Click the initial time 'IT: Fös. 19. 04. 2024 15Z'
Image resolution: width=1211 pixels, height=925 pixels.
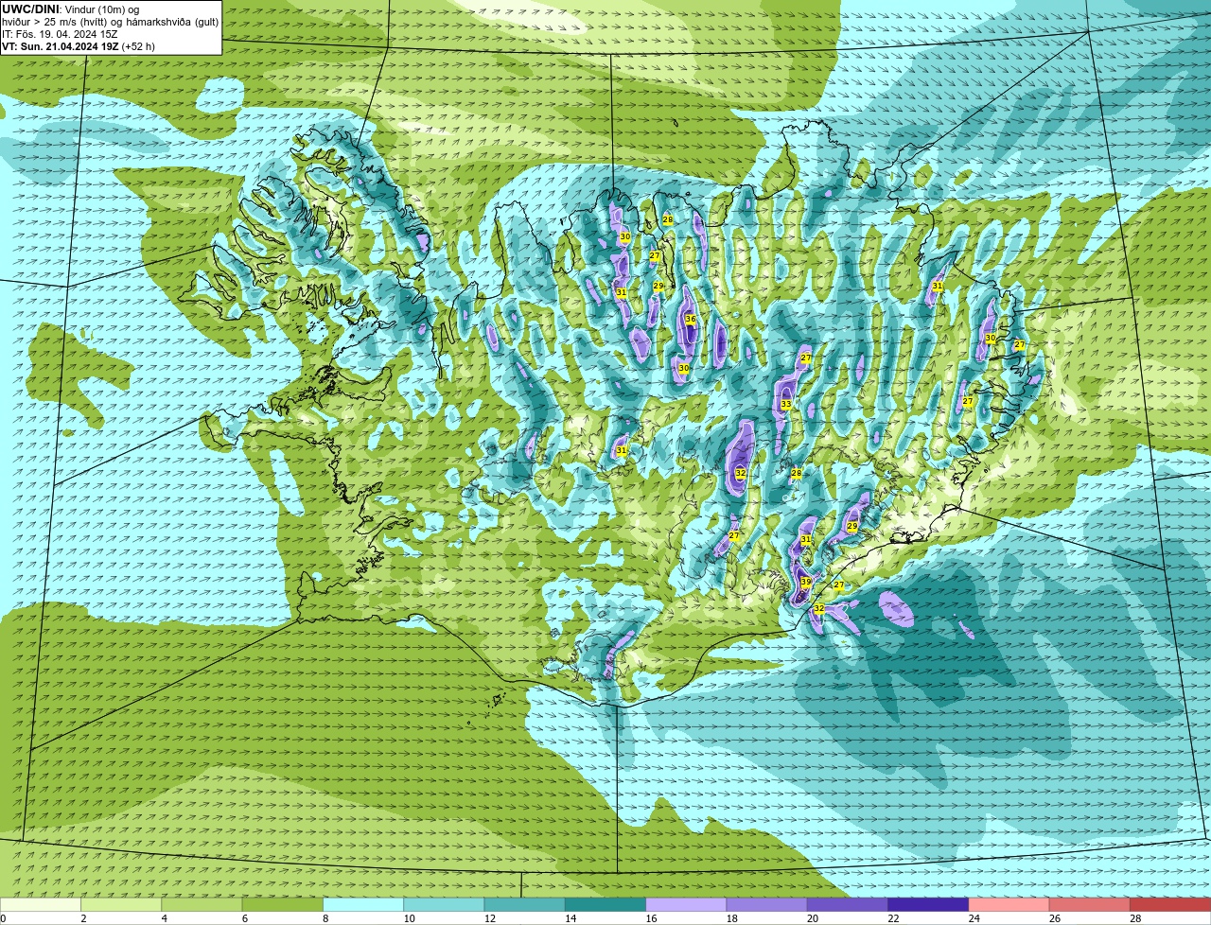tap(60, 34)
